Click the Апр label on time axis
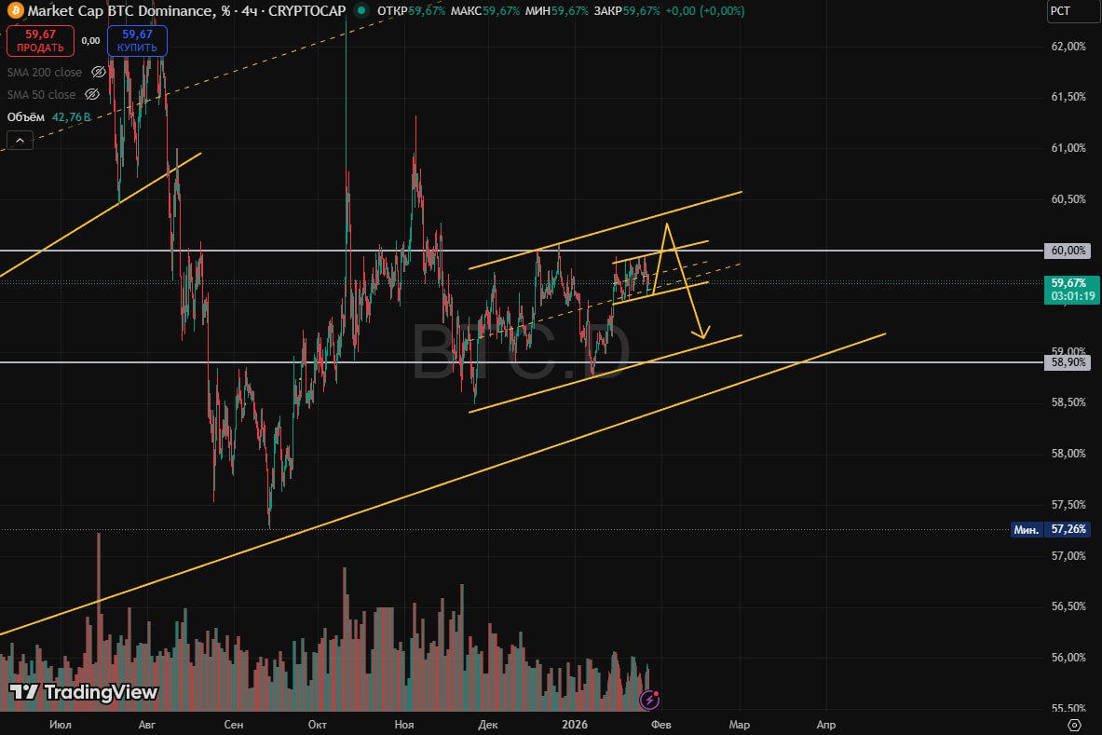This screenshot has width=1102, height=735. point(825,725)
